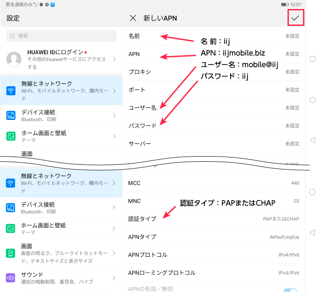Expand HUAWEI IDにログイン chevron
This screenshot has width=319, height=292.
click(114, 59)
